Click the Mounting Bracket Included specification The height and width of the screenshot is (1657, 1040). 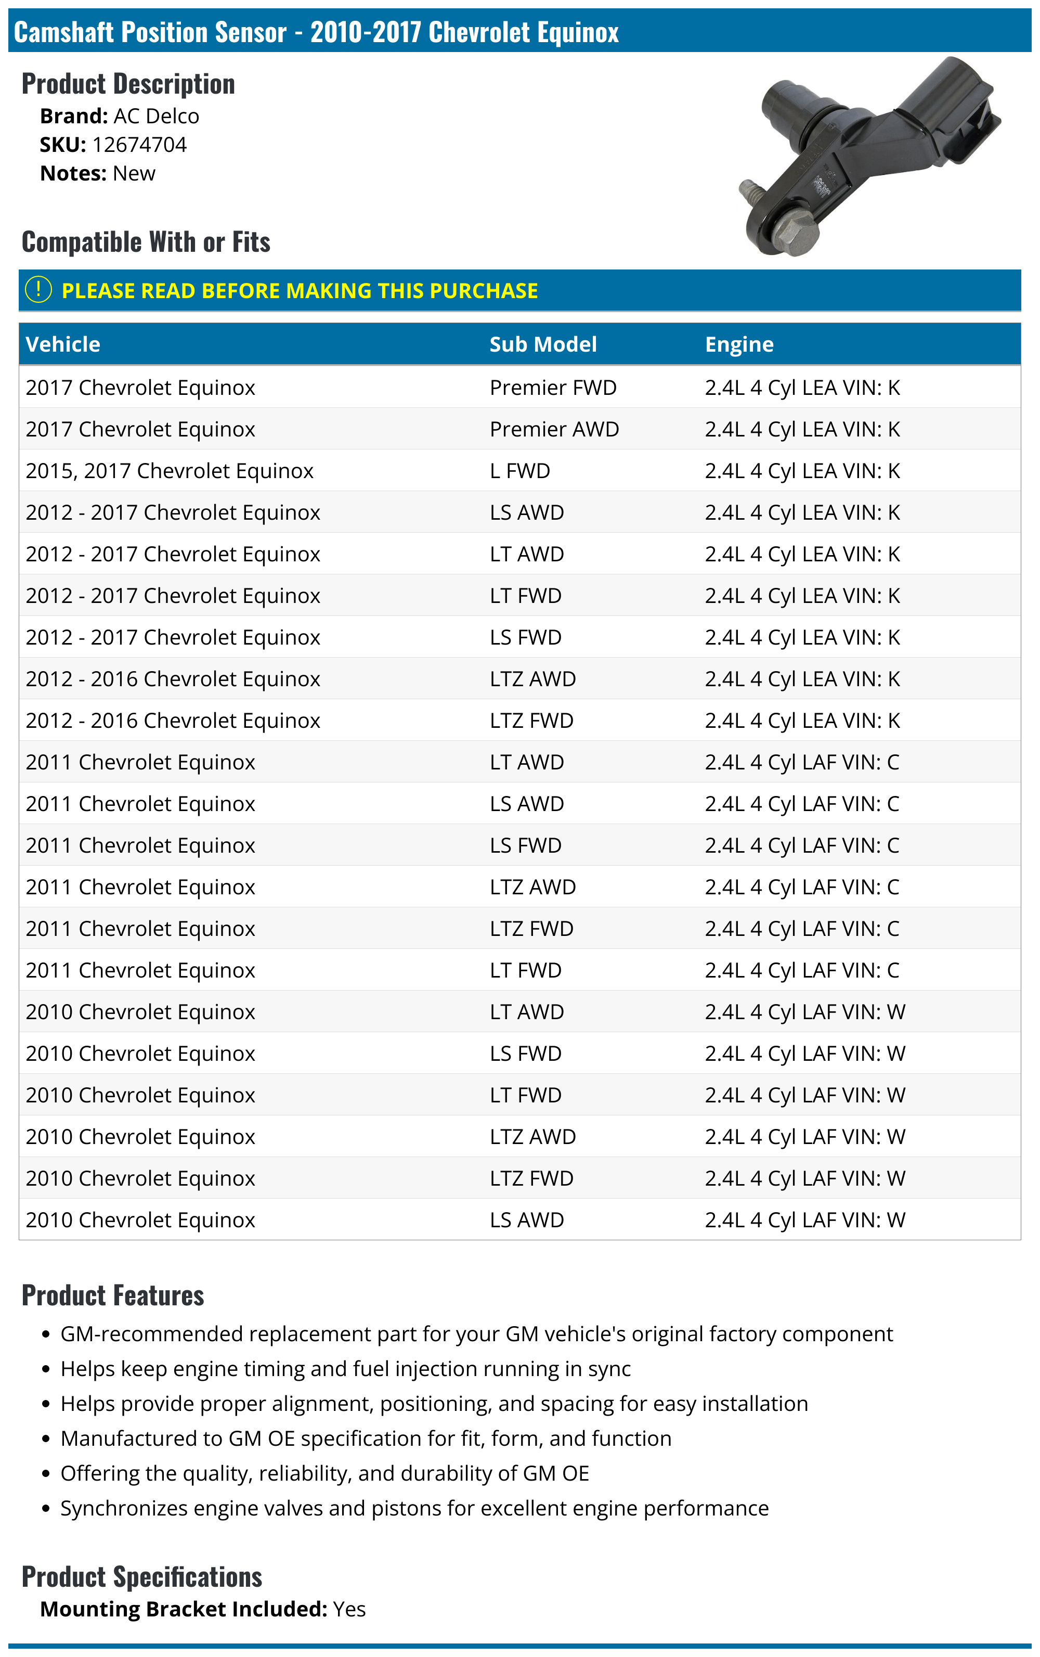point(203,1610)
